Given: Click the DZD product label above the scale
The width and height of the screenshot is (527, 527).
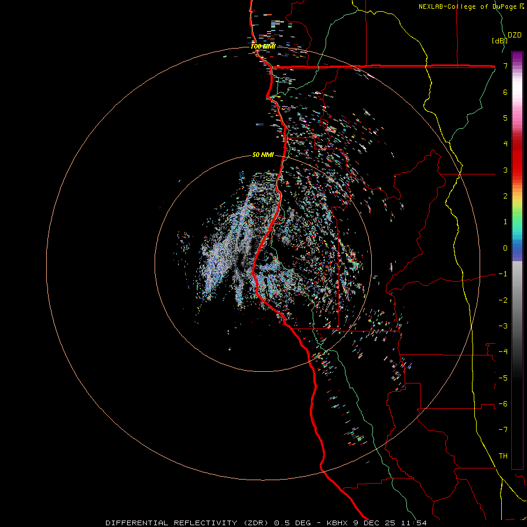Looking at the screenshot, I should pos(515,35).
